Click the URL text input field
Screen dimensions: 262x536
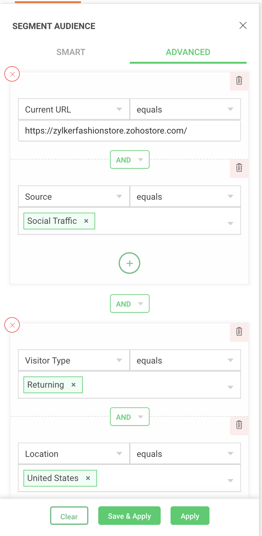(x=129, y=131)
